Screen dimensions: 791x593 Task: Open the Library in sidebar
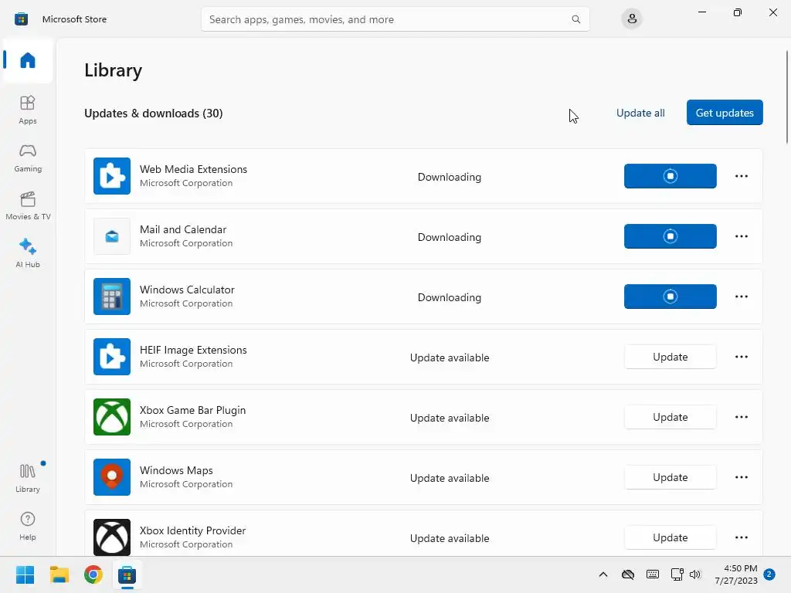28,478
